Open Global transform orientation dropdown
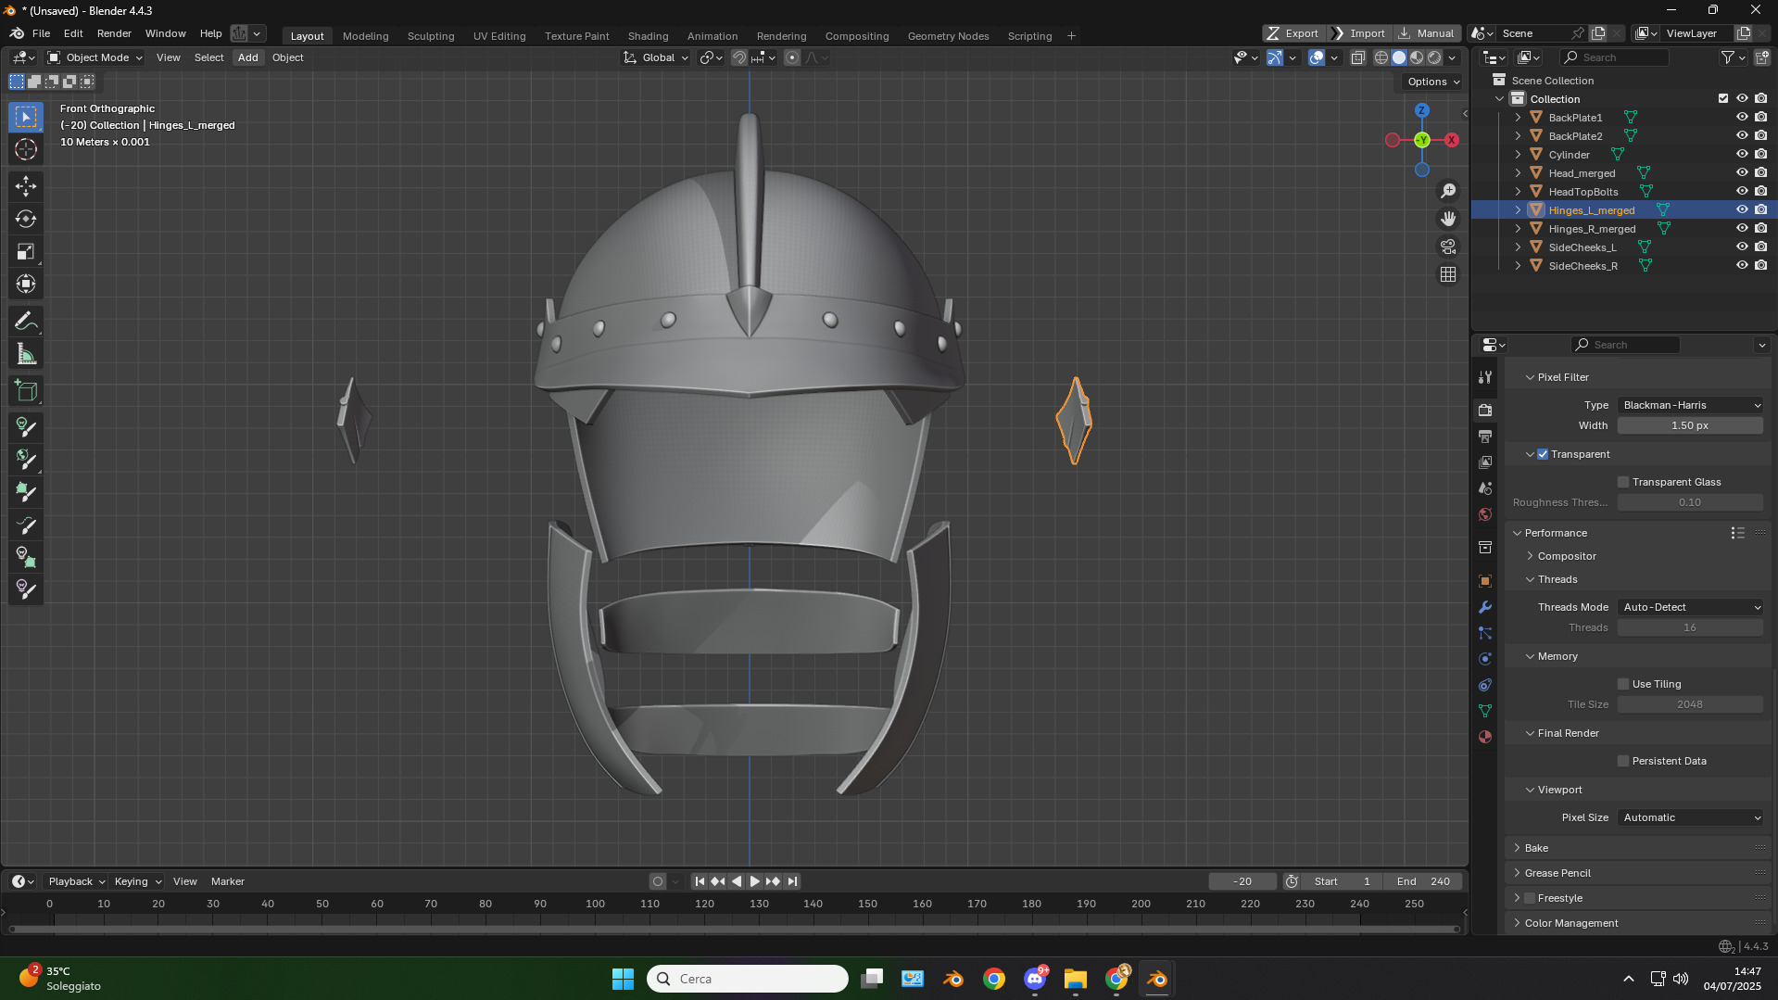Screen dimensions: 1778x1000 point(657,57)
